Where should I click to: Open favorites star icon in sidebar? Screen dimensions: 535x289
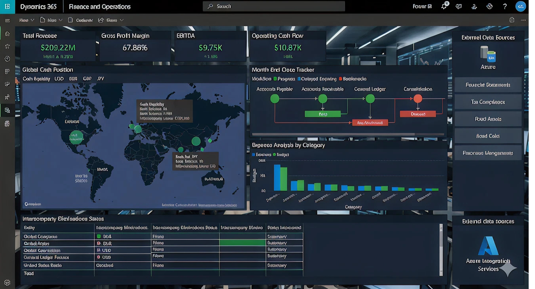click(x=8, y=46)
